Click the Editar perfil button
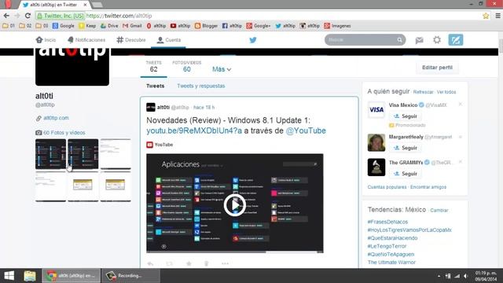 (x=437, y=68)
